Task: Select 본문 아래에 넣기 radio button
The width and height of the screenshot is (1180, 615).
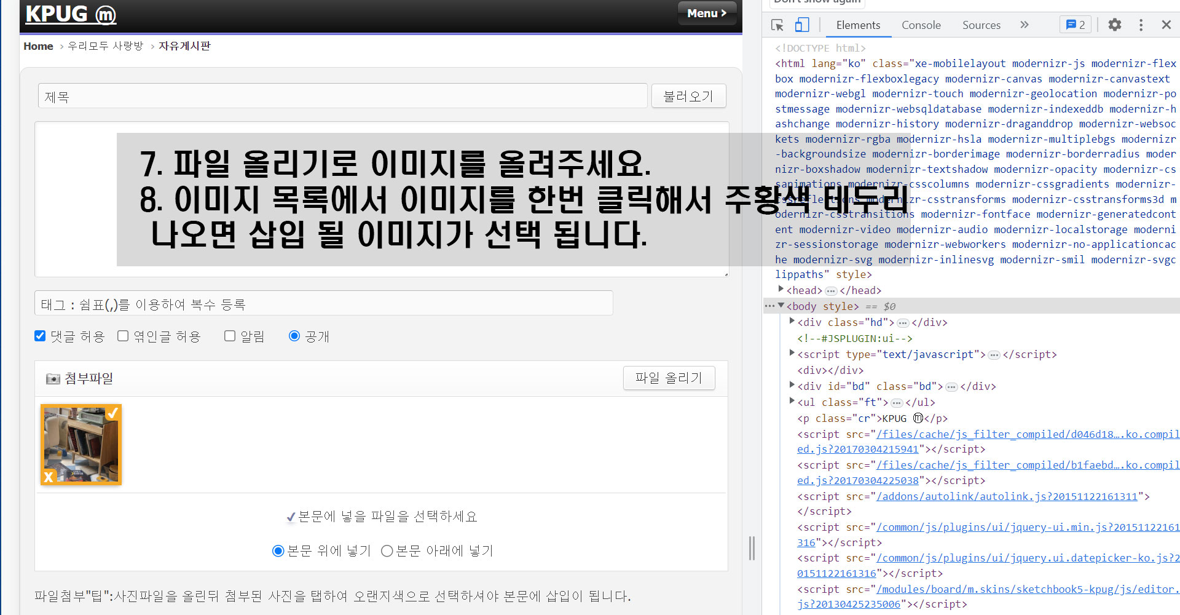Action: pos(387,551)
